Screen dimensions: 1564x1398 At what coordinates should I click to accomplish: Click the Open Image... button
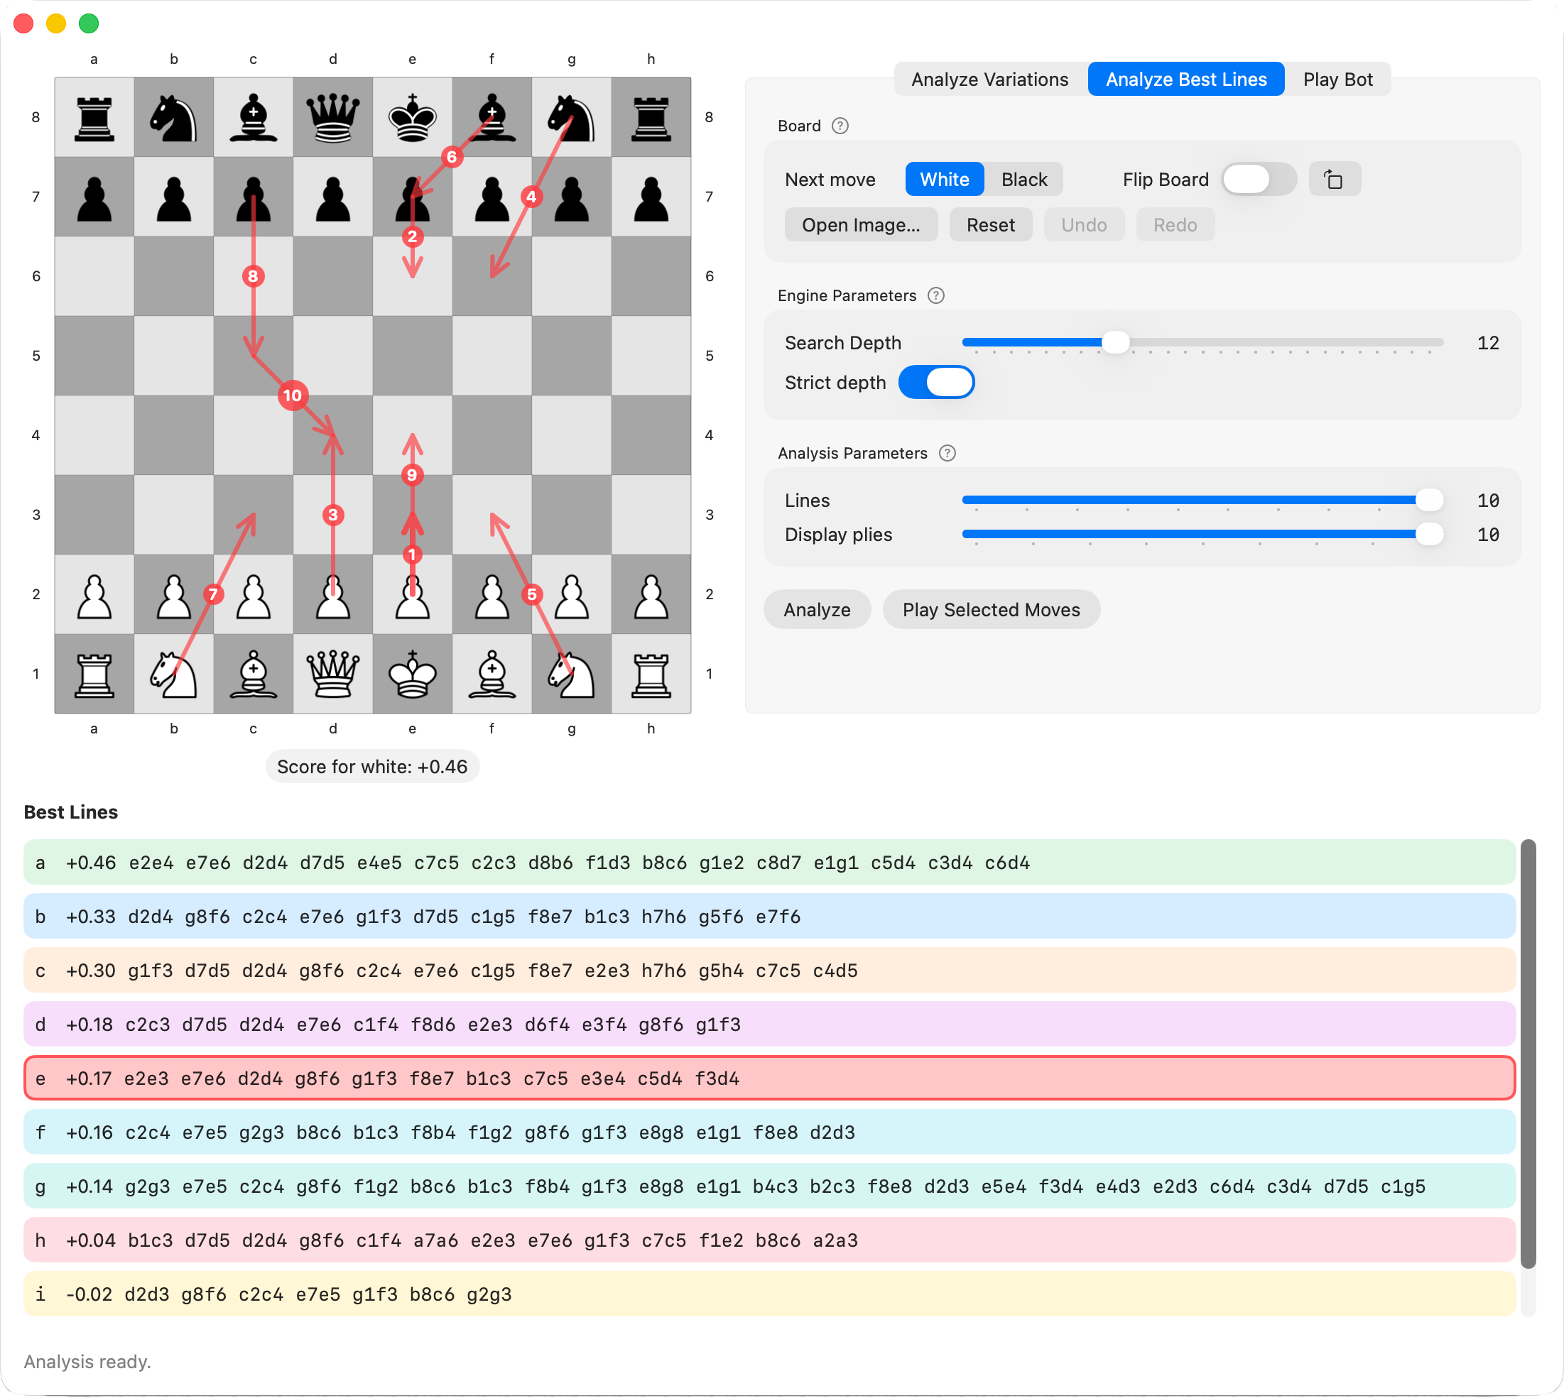(860, 225)
